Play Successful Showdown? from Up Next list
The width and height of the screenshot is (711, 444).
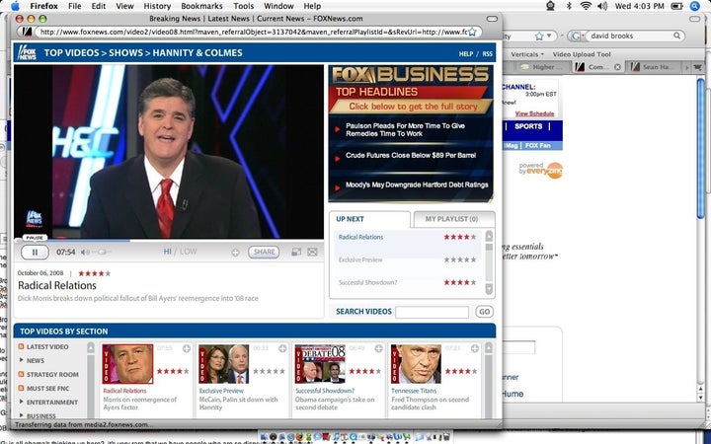367,282
